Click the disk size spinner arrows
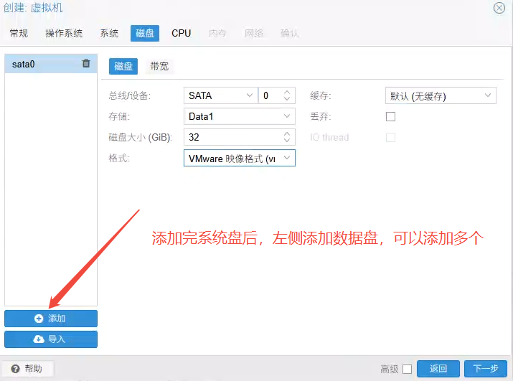 coord(288,137)
